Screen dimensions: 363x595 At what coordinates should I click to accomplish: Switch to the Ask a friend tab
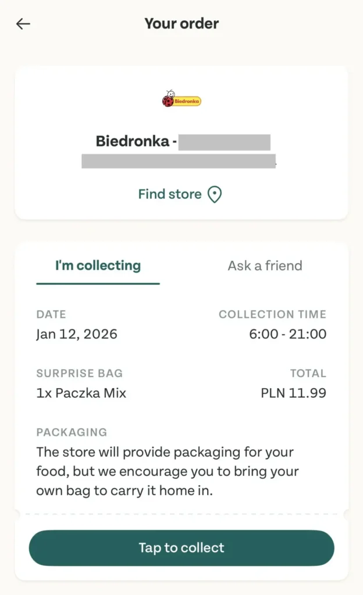(265, 266)
